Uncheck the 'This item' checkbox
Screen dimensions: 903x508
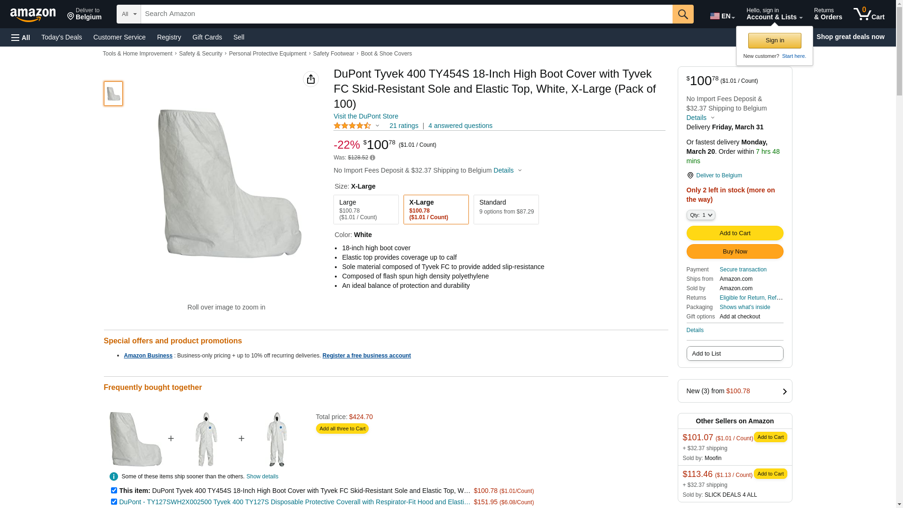coord(114,490)
